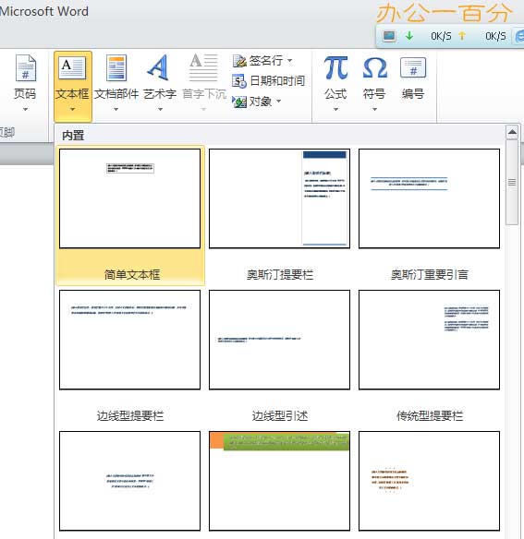Click the 简单文本框 label

coord(132,275)
